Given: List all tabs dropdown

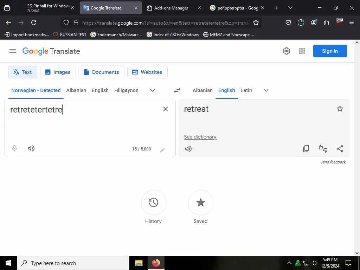Looking at the screenshot, I should (290, 8).
